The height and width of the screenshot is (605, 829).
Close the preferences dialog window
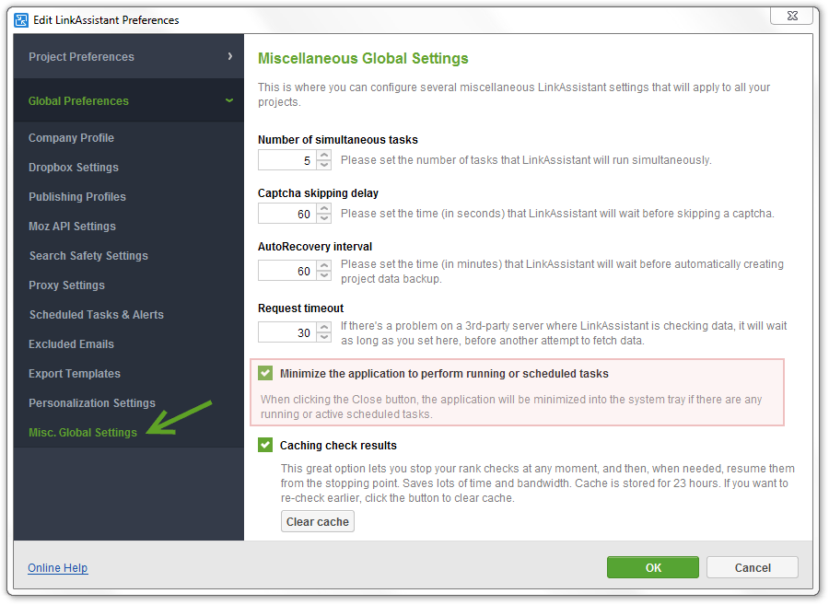pos(791,17)
